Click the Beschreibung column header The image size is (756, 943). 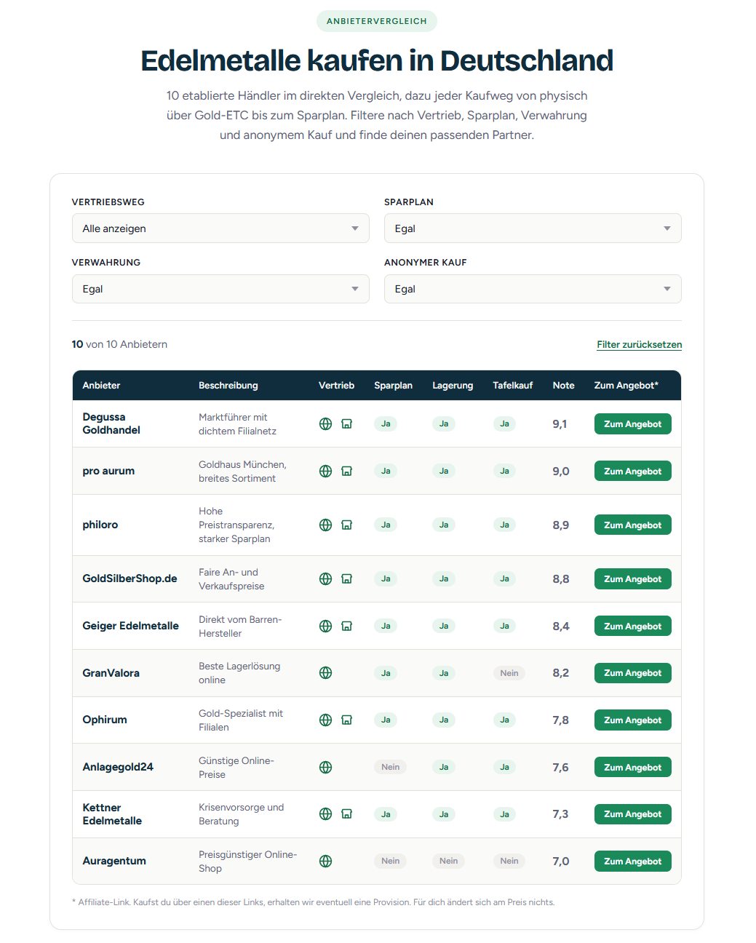228,385
